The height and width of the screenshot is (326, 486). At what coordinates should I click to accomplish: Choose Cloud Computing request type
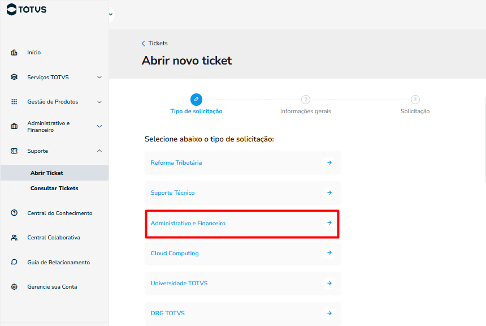242,253
